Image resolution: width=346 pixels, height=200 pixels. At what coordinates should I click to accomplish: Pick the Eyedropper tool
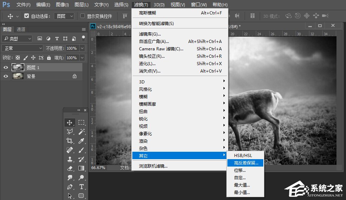click(81, 141)
